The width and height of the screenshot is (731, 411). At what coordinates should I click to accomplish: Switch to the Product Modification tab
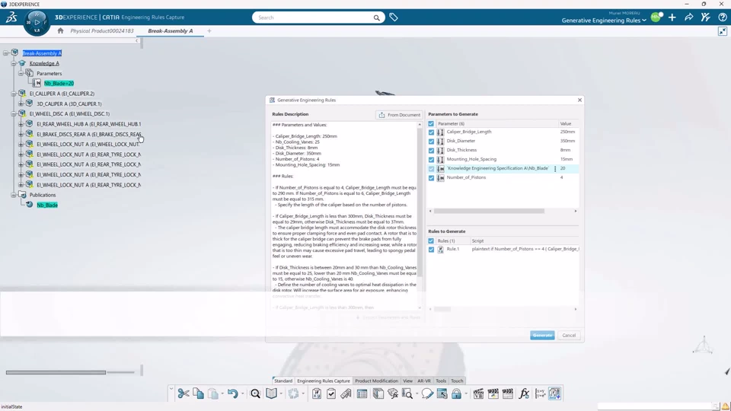pyautogui.click(x=377, y=381)
